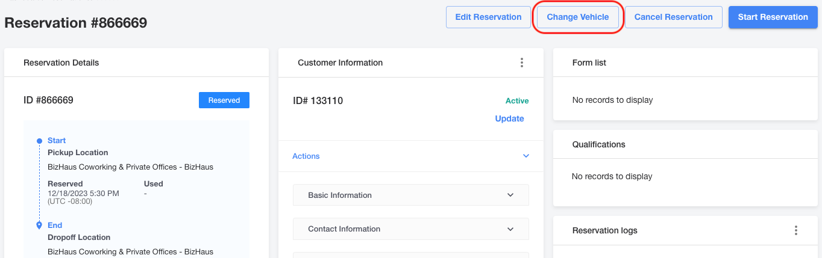The width and height of the screenshot is (822, 258).
Task: Open Reservation logs three-dot menu
Action: tap(796, 230)
